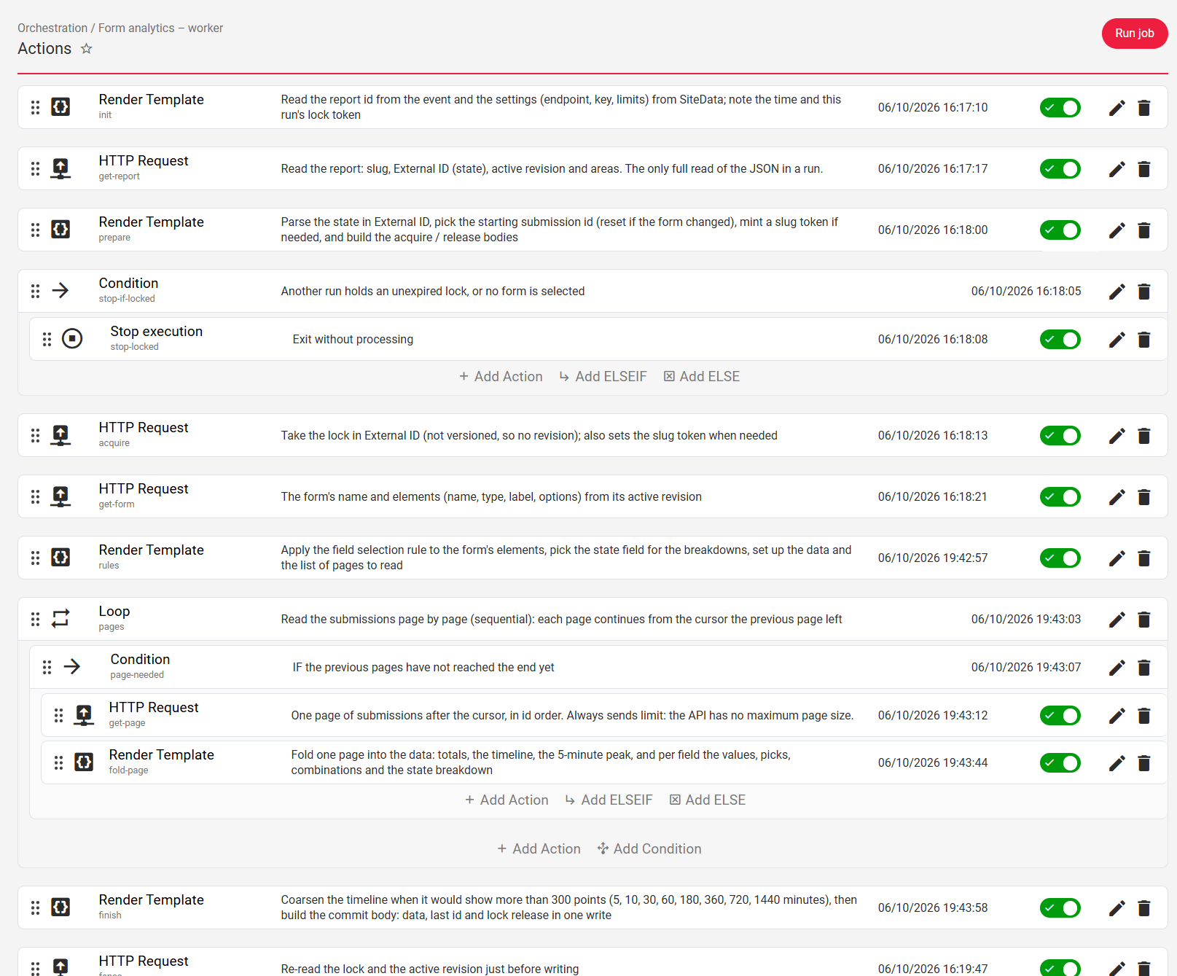
Task: Edit the init Render Template action
Action: coord(1117,108)
